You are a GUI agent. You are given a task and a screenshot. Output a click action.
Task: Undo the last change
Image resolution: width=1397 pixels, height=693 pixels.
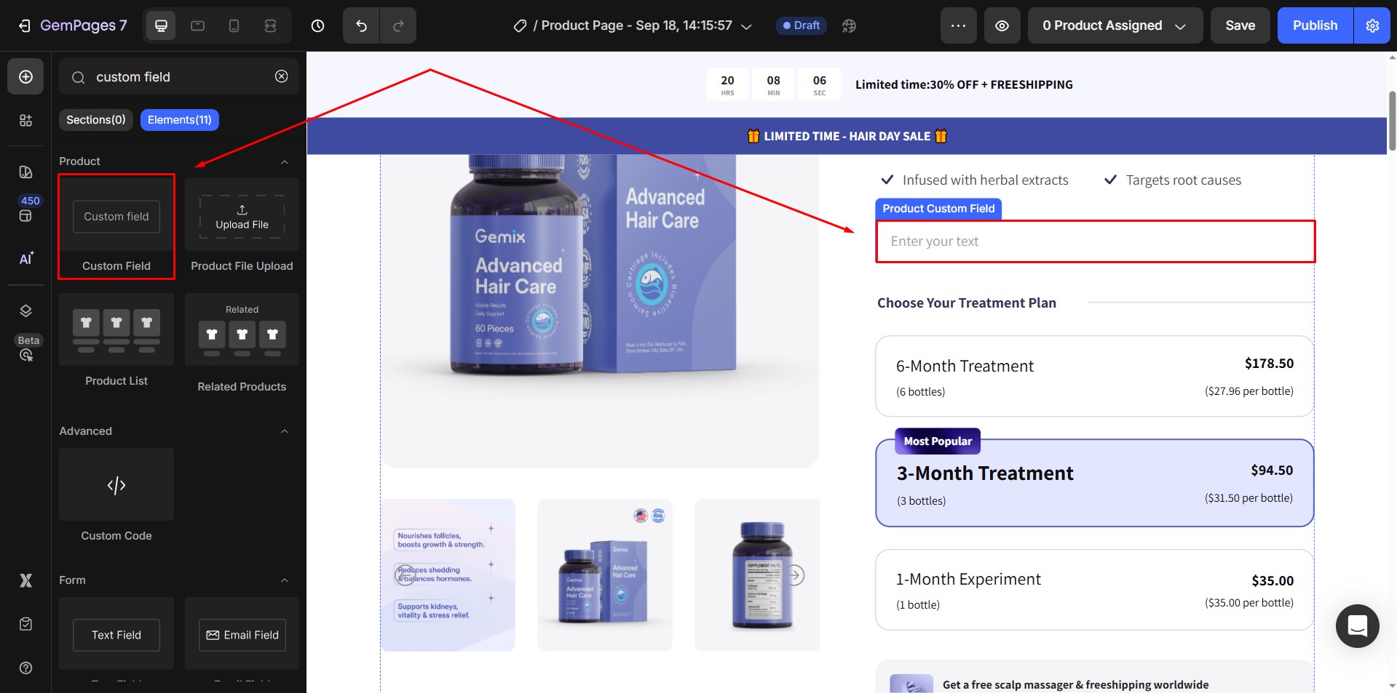click(x=360, y=25)
